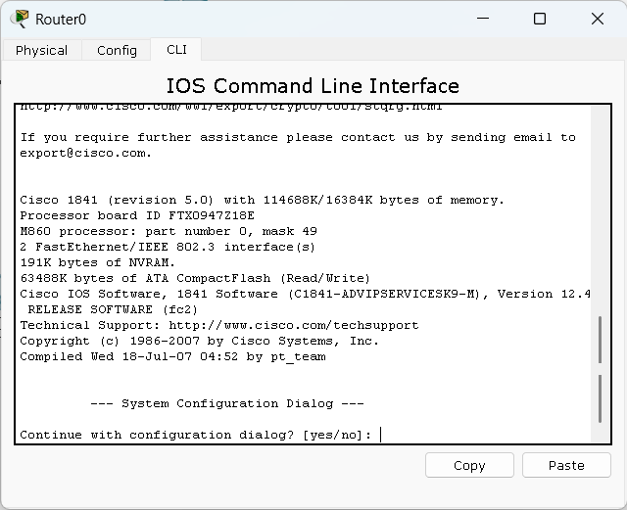
Task: Click the 'Cisco 1841 (revision 5.0)' line
Action: [262, 200]
